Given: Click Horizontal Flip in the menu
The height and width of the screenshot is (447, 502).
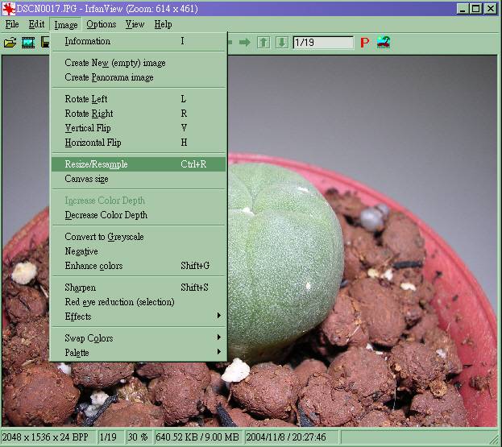Looking at the screenshot, I should pyautogui.click(x=93, y=143).
